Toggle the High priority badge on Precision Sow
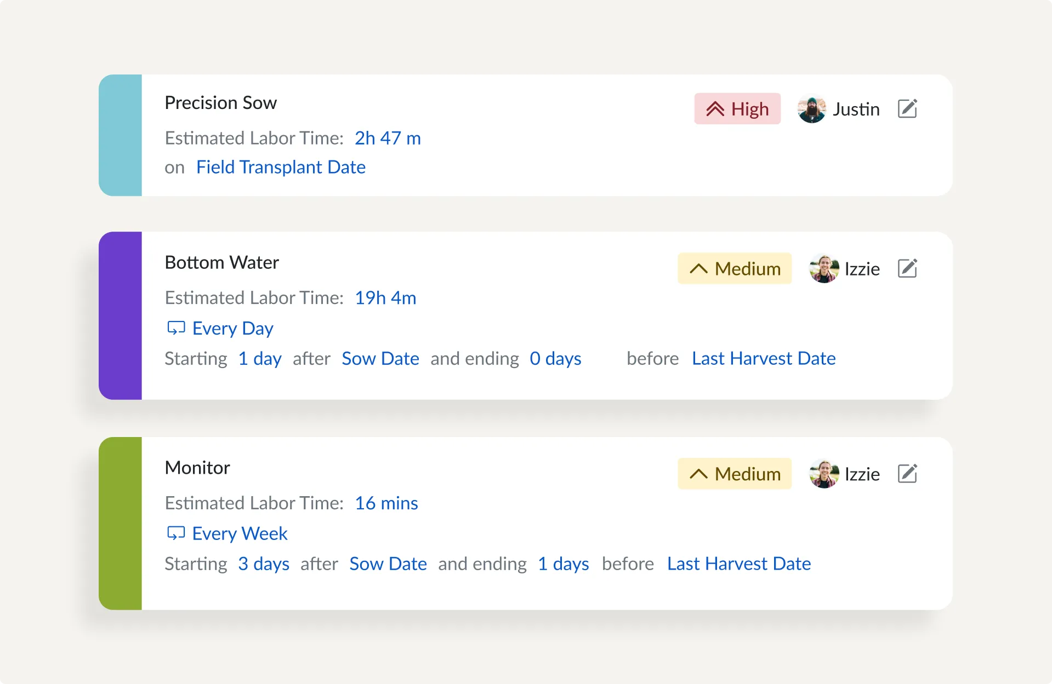This screenshot has height=684, width=1052. (x=737, y=108)
